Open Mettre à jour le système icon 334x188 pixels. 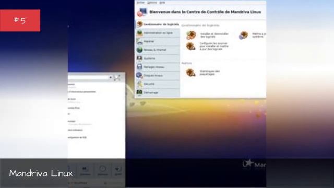point(244,35)
